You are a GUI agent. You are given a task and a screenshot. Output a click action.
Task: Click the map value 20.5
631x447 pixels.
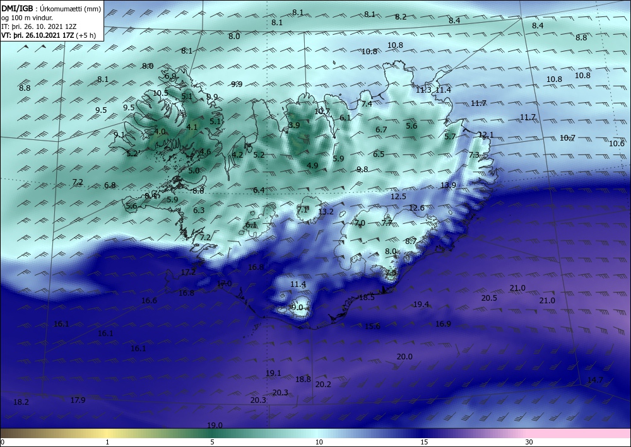coord(490,298)
